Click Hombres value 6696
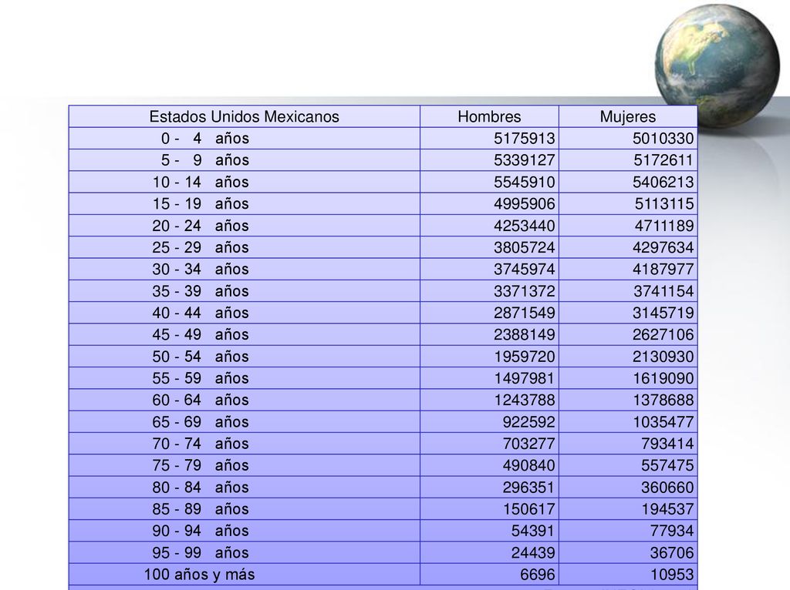This screenshot has height=590, width=790. point(537,575)
